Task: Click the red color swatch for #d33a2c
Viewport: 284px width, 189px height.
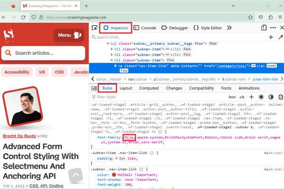Action: 114,174
